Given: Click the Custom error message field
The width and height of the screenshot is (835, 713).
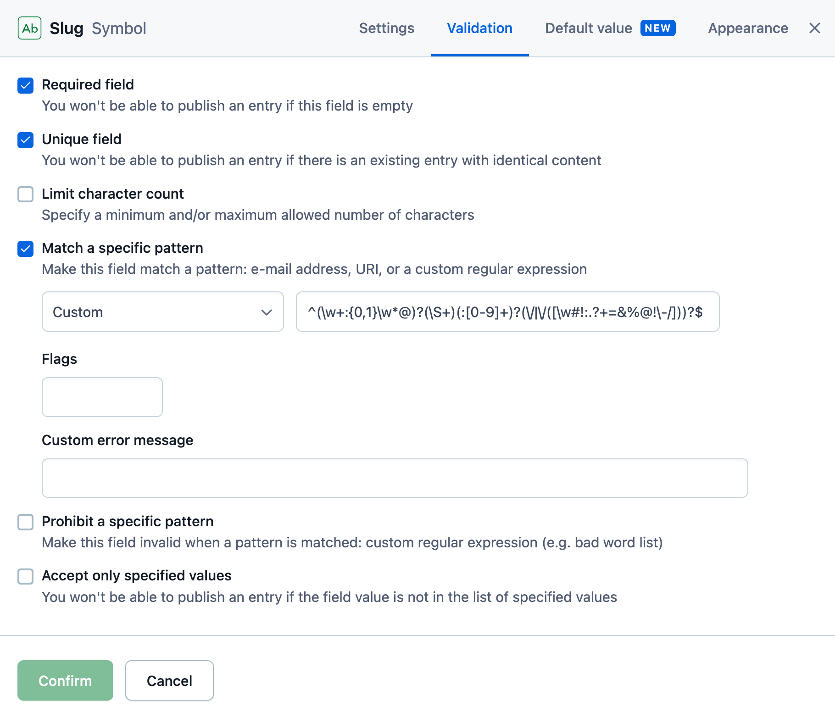Looking at the screenshot, I should 395,478.
